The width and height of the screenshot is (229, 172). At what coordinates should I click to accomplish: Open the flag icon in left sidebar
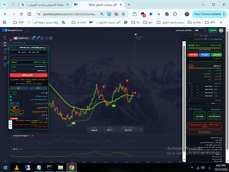5,44
